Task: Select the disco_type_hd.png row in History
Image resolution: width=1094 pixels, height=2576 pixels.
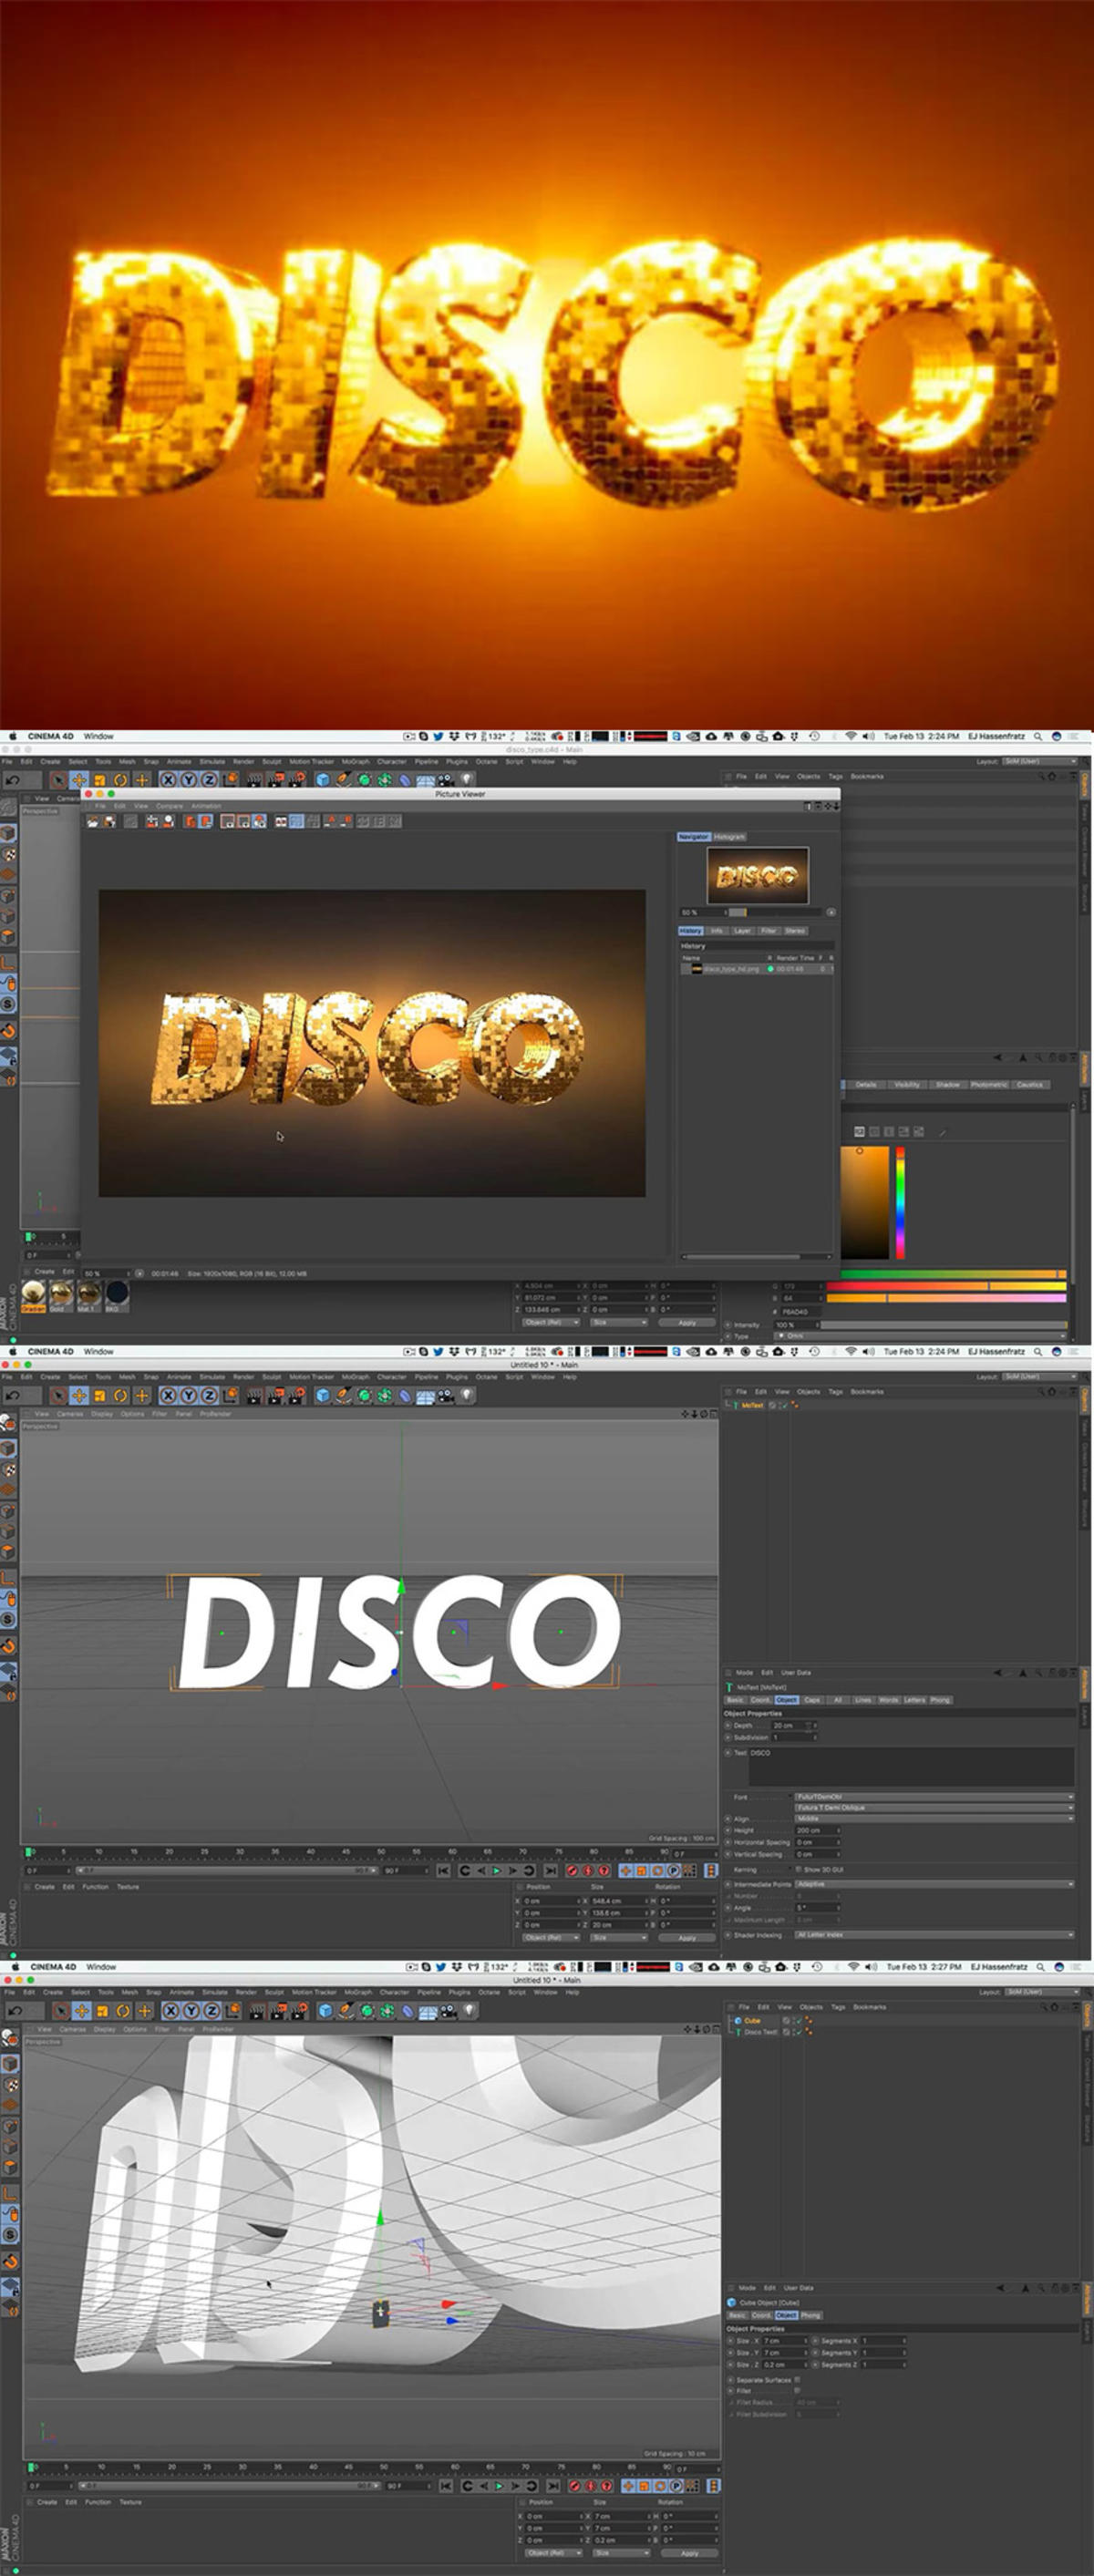Action: point(757,968)
